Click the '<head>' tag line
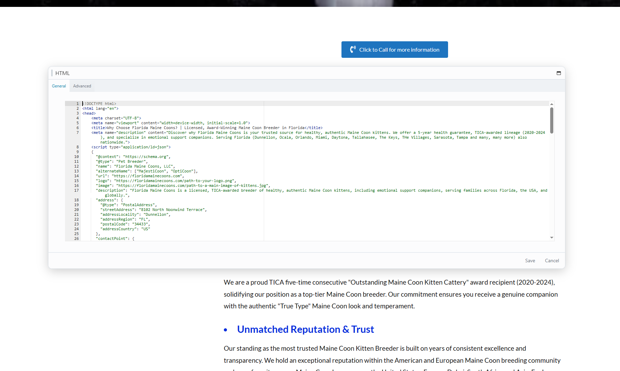The height and width of the screenshot is (371, 620). click(89, 113)
